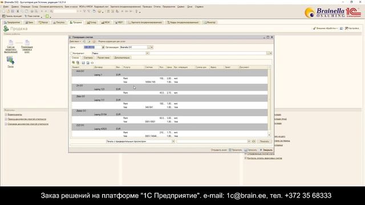This screenshot has width=365, height=205.
Task: Switch to Расчет пени tab in dialog
Action: [x=103, y=58]
